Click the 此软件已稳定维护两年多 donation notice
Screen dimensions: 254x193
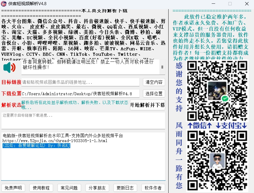click(211, 37)
